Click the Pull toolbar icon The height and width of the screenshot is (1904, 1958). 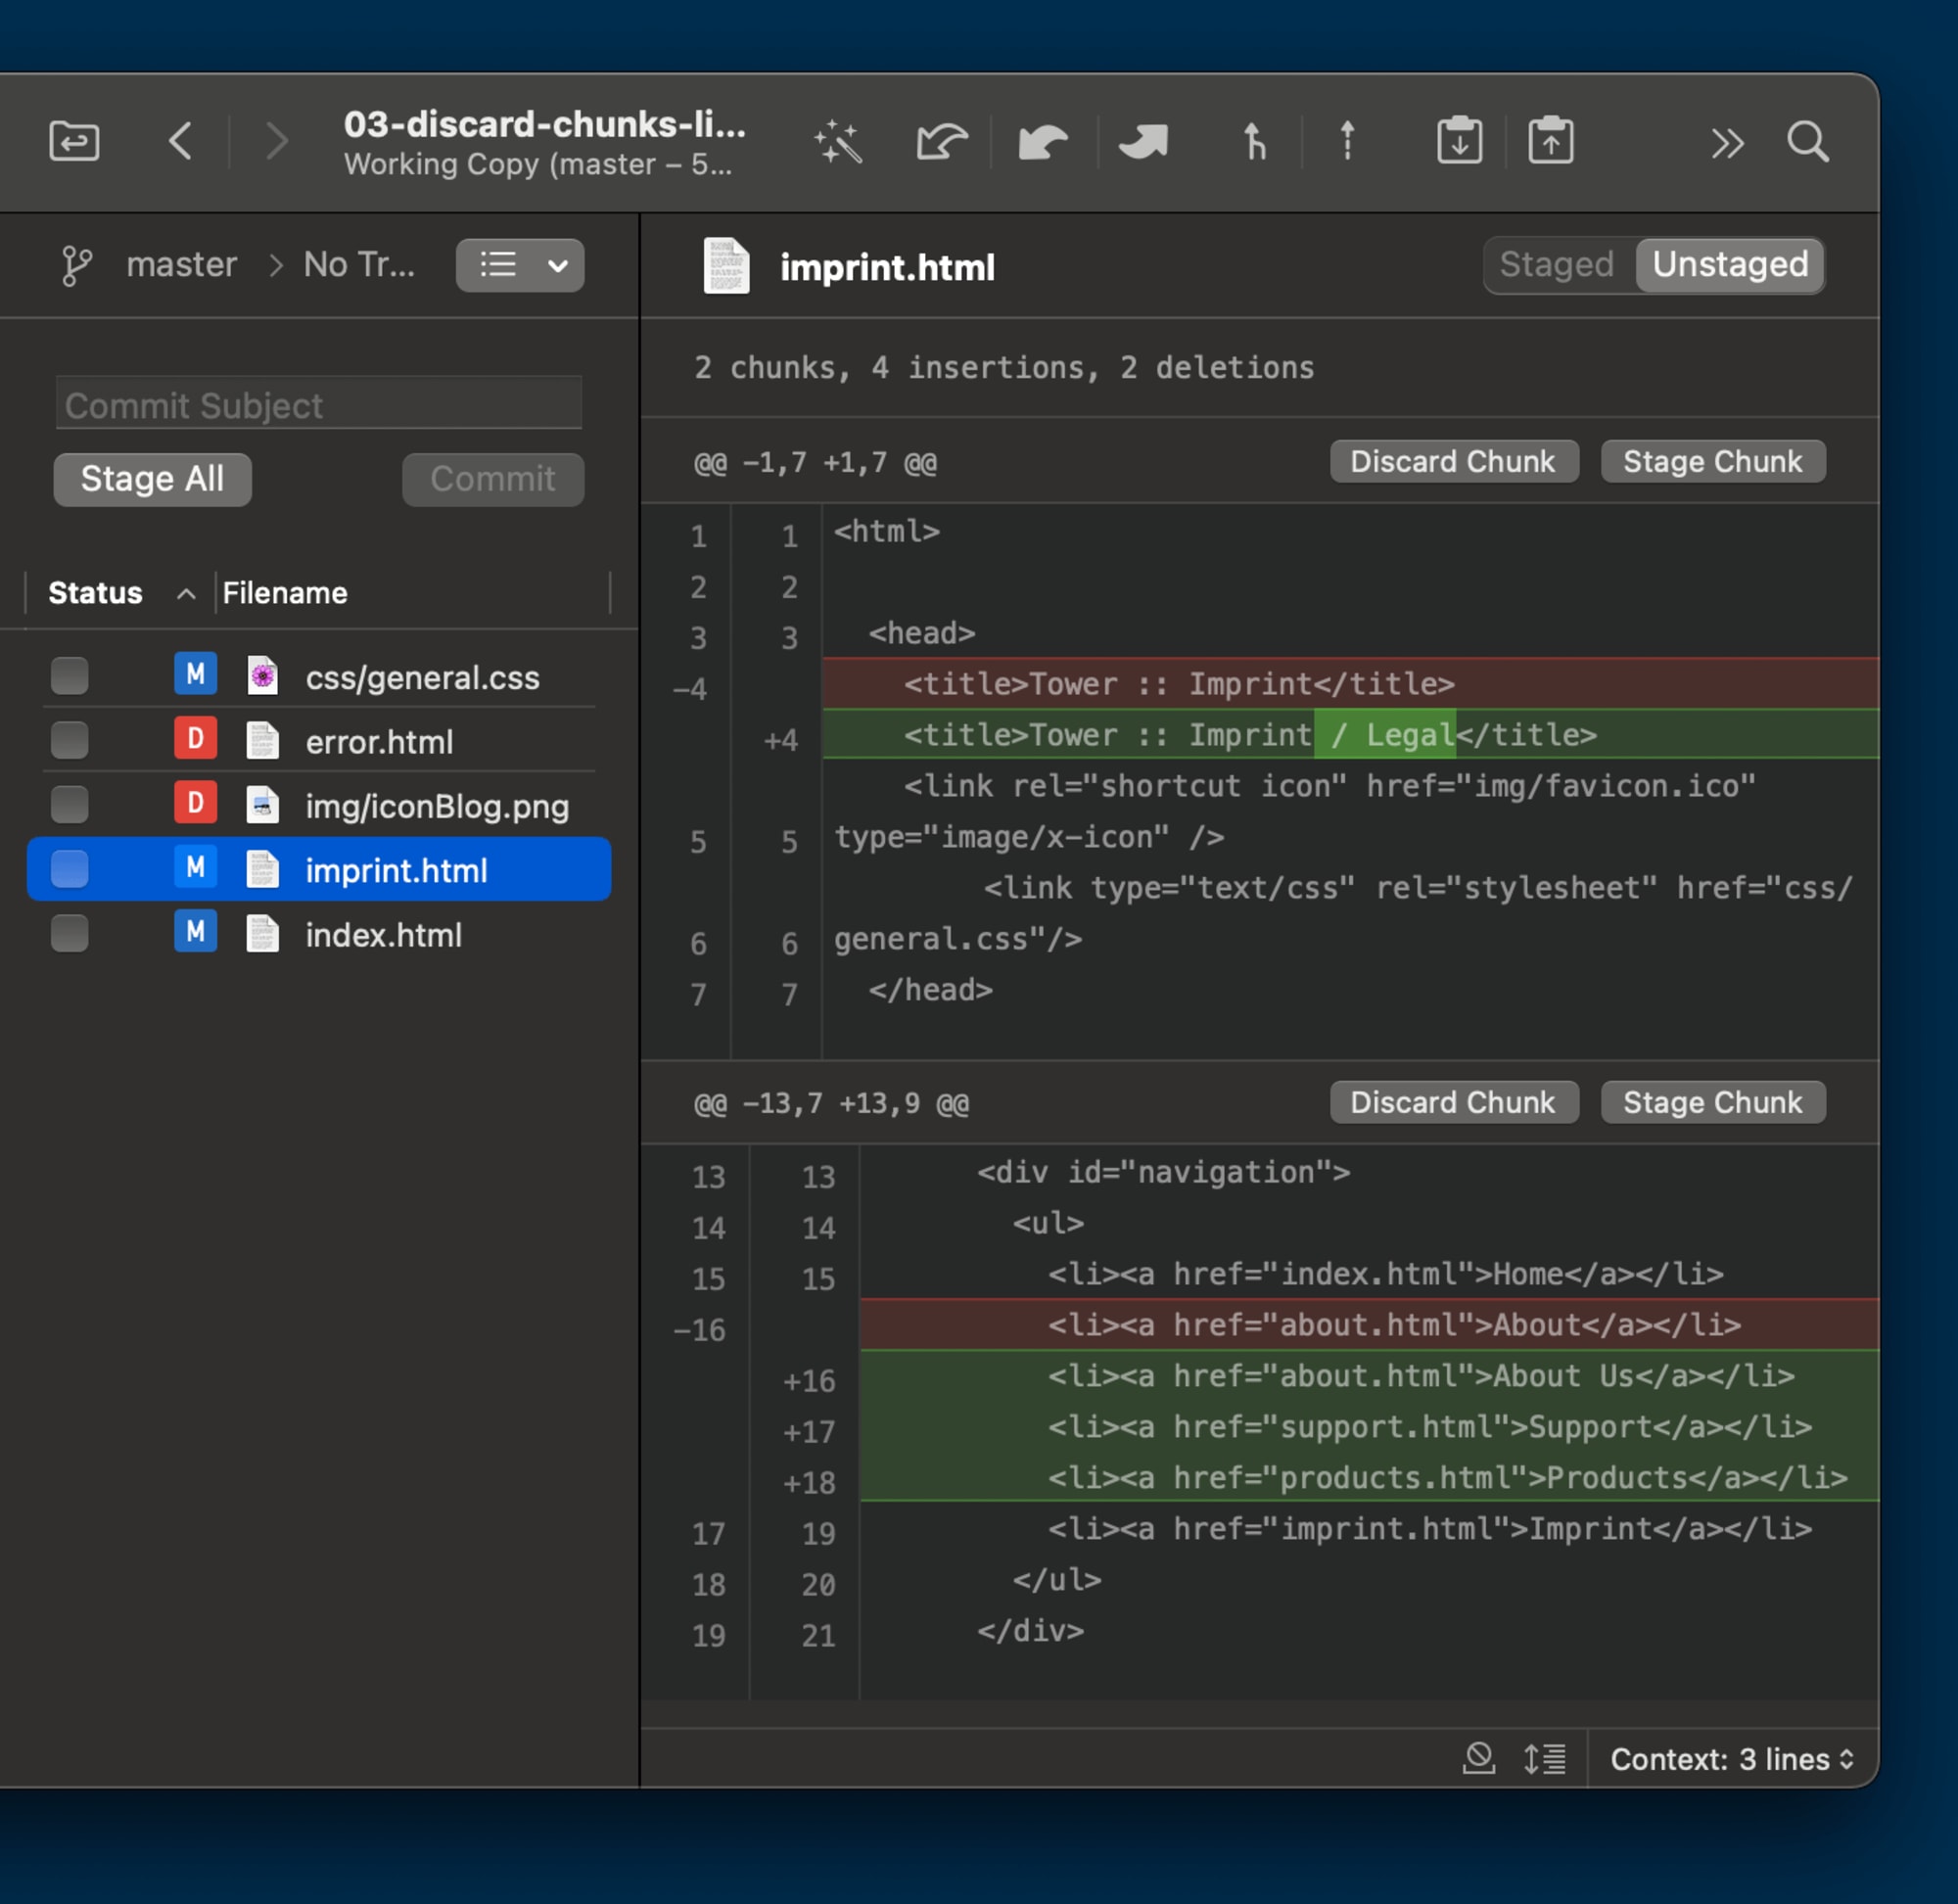(1043, 142)
